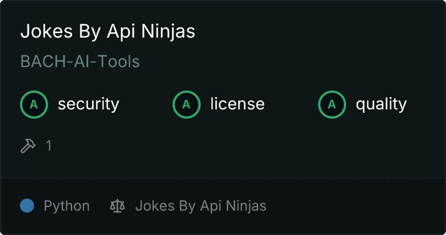Click the dashed divider above the footer
The image size is (446, 235).
pos(223,177)
